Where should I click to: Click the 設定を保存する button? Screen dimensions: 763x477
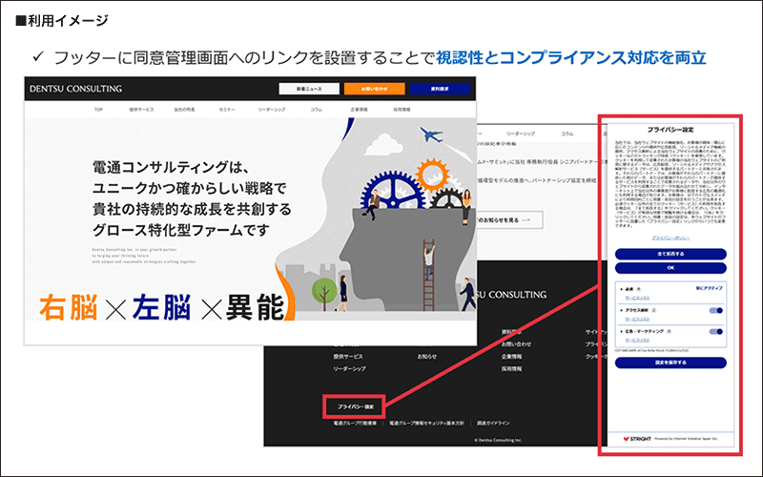click(670, 363)
